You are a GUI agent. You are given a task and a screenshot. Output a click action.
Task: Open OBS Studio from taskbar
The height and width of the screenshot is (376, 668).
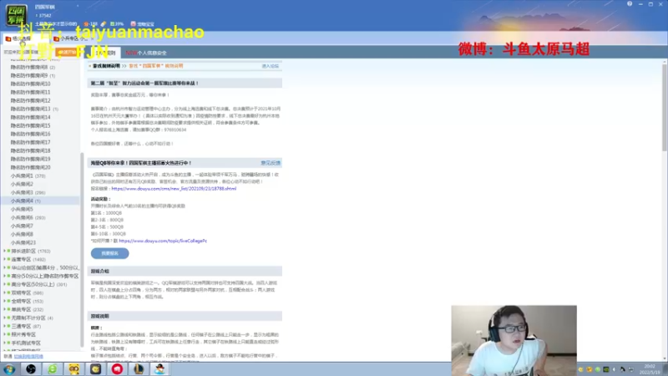point(31,369)
